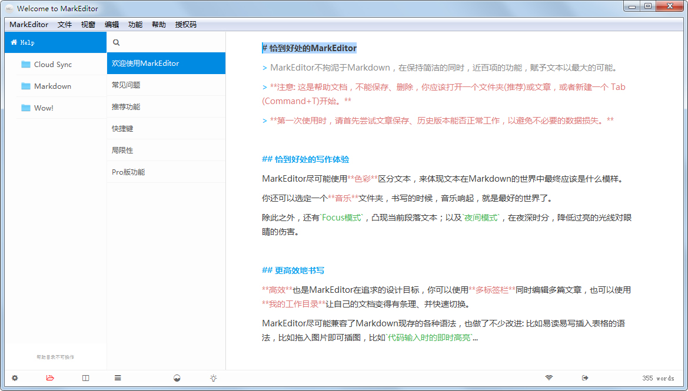
Task: Open the MarkEditor menu
Action: point(29,25)
